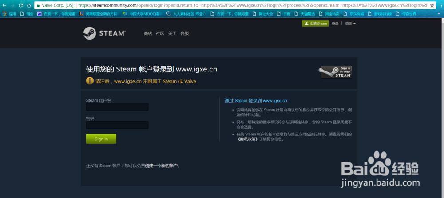Open the 淘宝 bookmark
Viewport: 444px width, 198px height.
click(x=27, y=14)
